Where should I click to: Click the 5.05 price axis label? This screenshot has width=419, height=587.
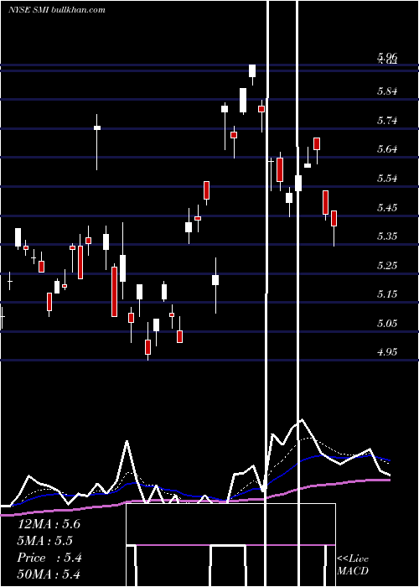[387, 323]
